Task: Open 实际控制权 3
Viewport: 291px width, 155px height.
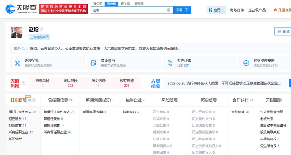Action: (x=270, y=139)
